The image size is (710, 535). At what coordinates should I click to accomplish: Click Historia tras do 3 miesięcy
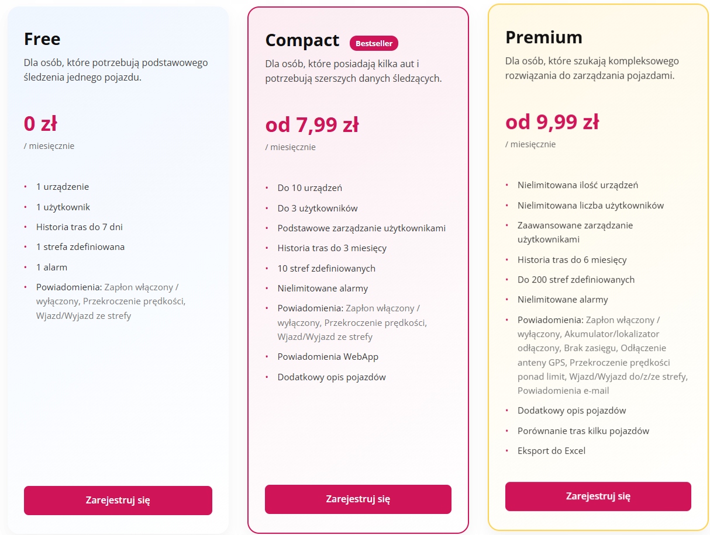(x=332, y=248)
